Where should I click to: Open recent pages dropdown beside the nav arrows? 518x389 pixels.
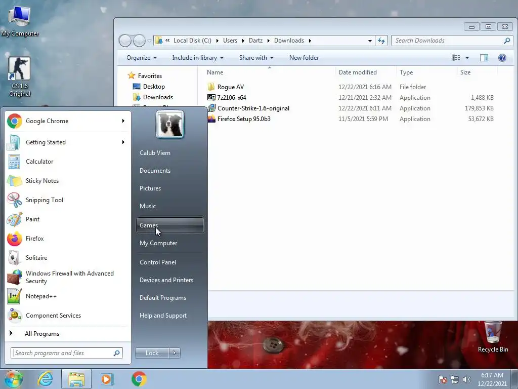[149, 41]
